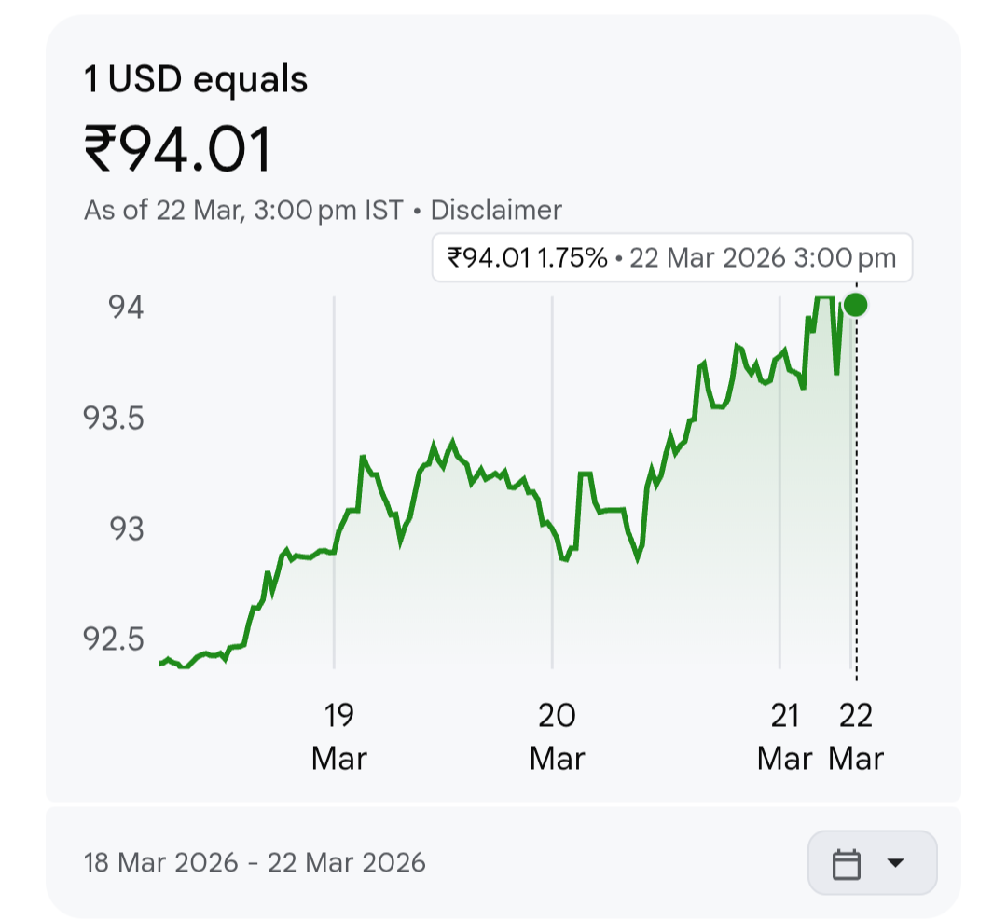1007x920 pixels.
Task: Click the 93.5 value on y-axis
Action: 114,419
